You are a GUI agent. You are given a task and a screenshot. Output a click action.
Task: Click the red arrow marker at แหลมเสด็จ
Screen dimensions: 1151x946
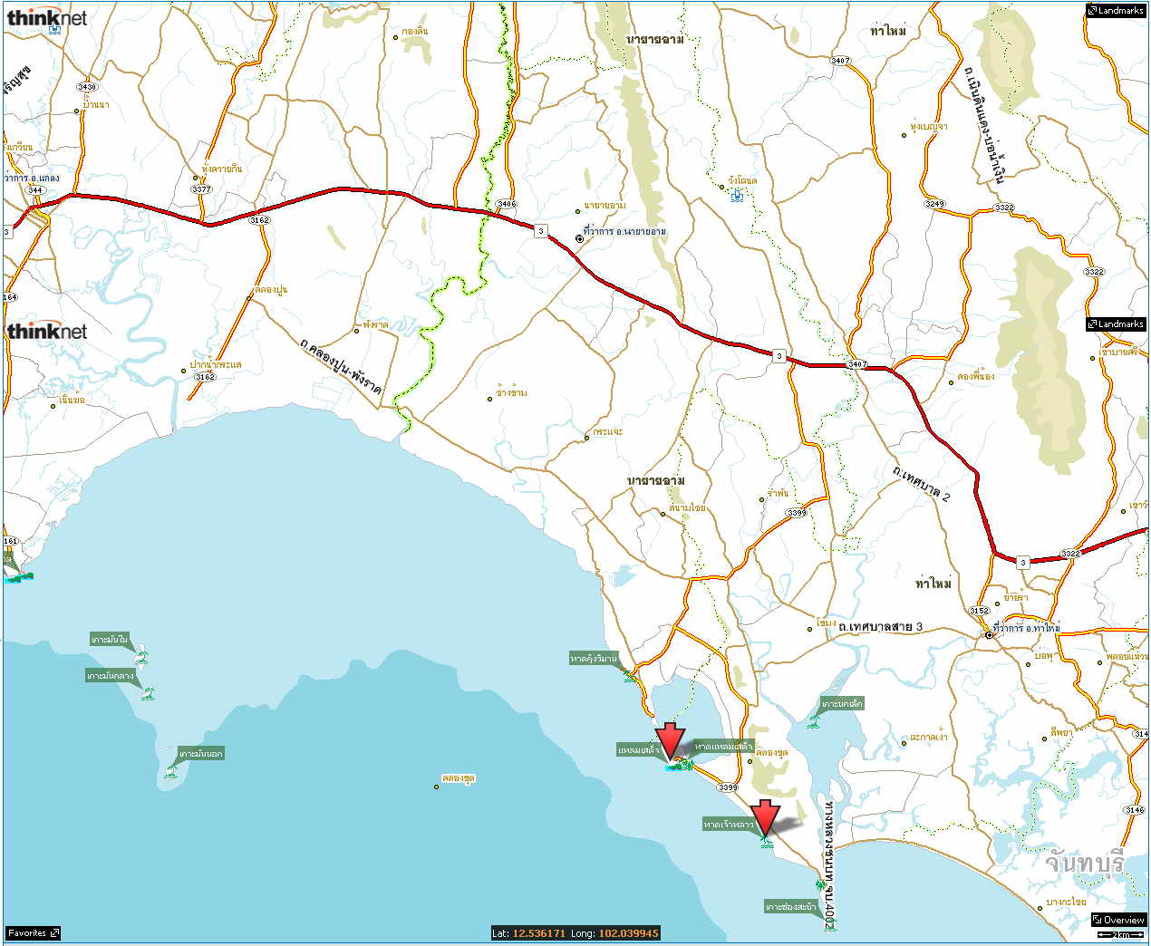tap(671, 740)
